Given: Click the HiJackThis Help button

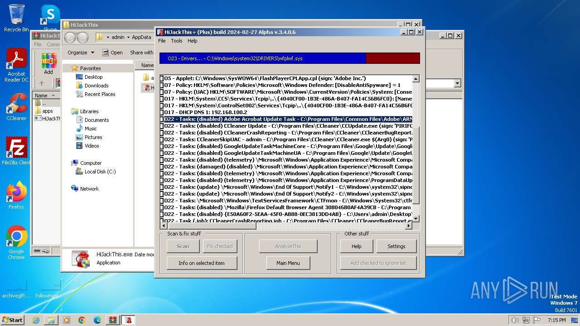Looking at the screenshot, I should click(x=357, y=246).
